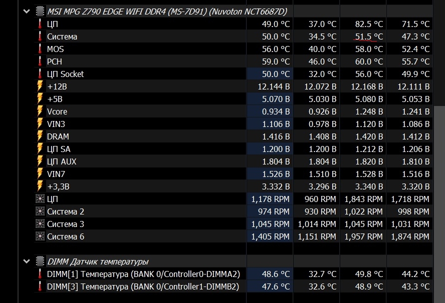The image size is (445, 303).
Task: Click the motherboard chip icon beside MSI MPG Z790
Action: point(40,11)
